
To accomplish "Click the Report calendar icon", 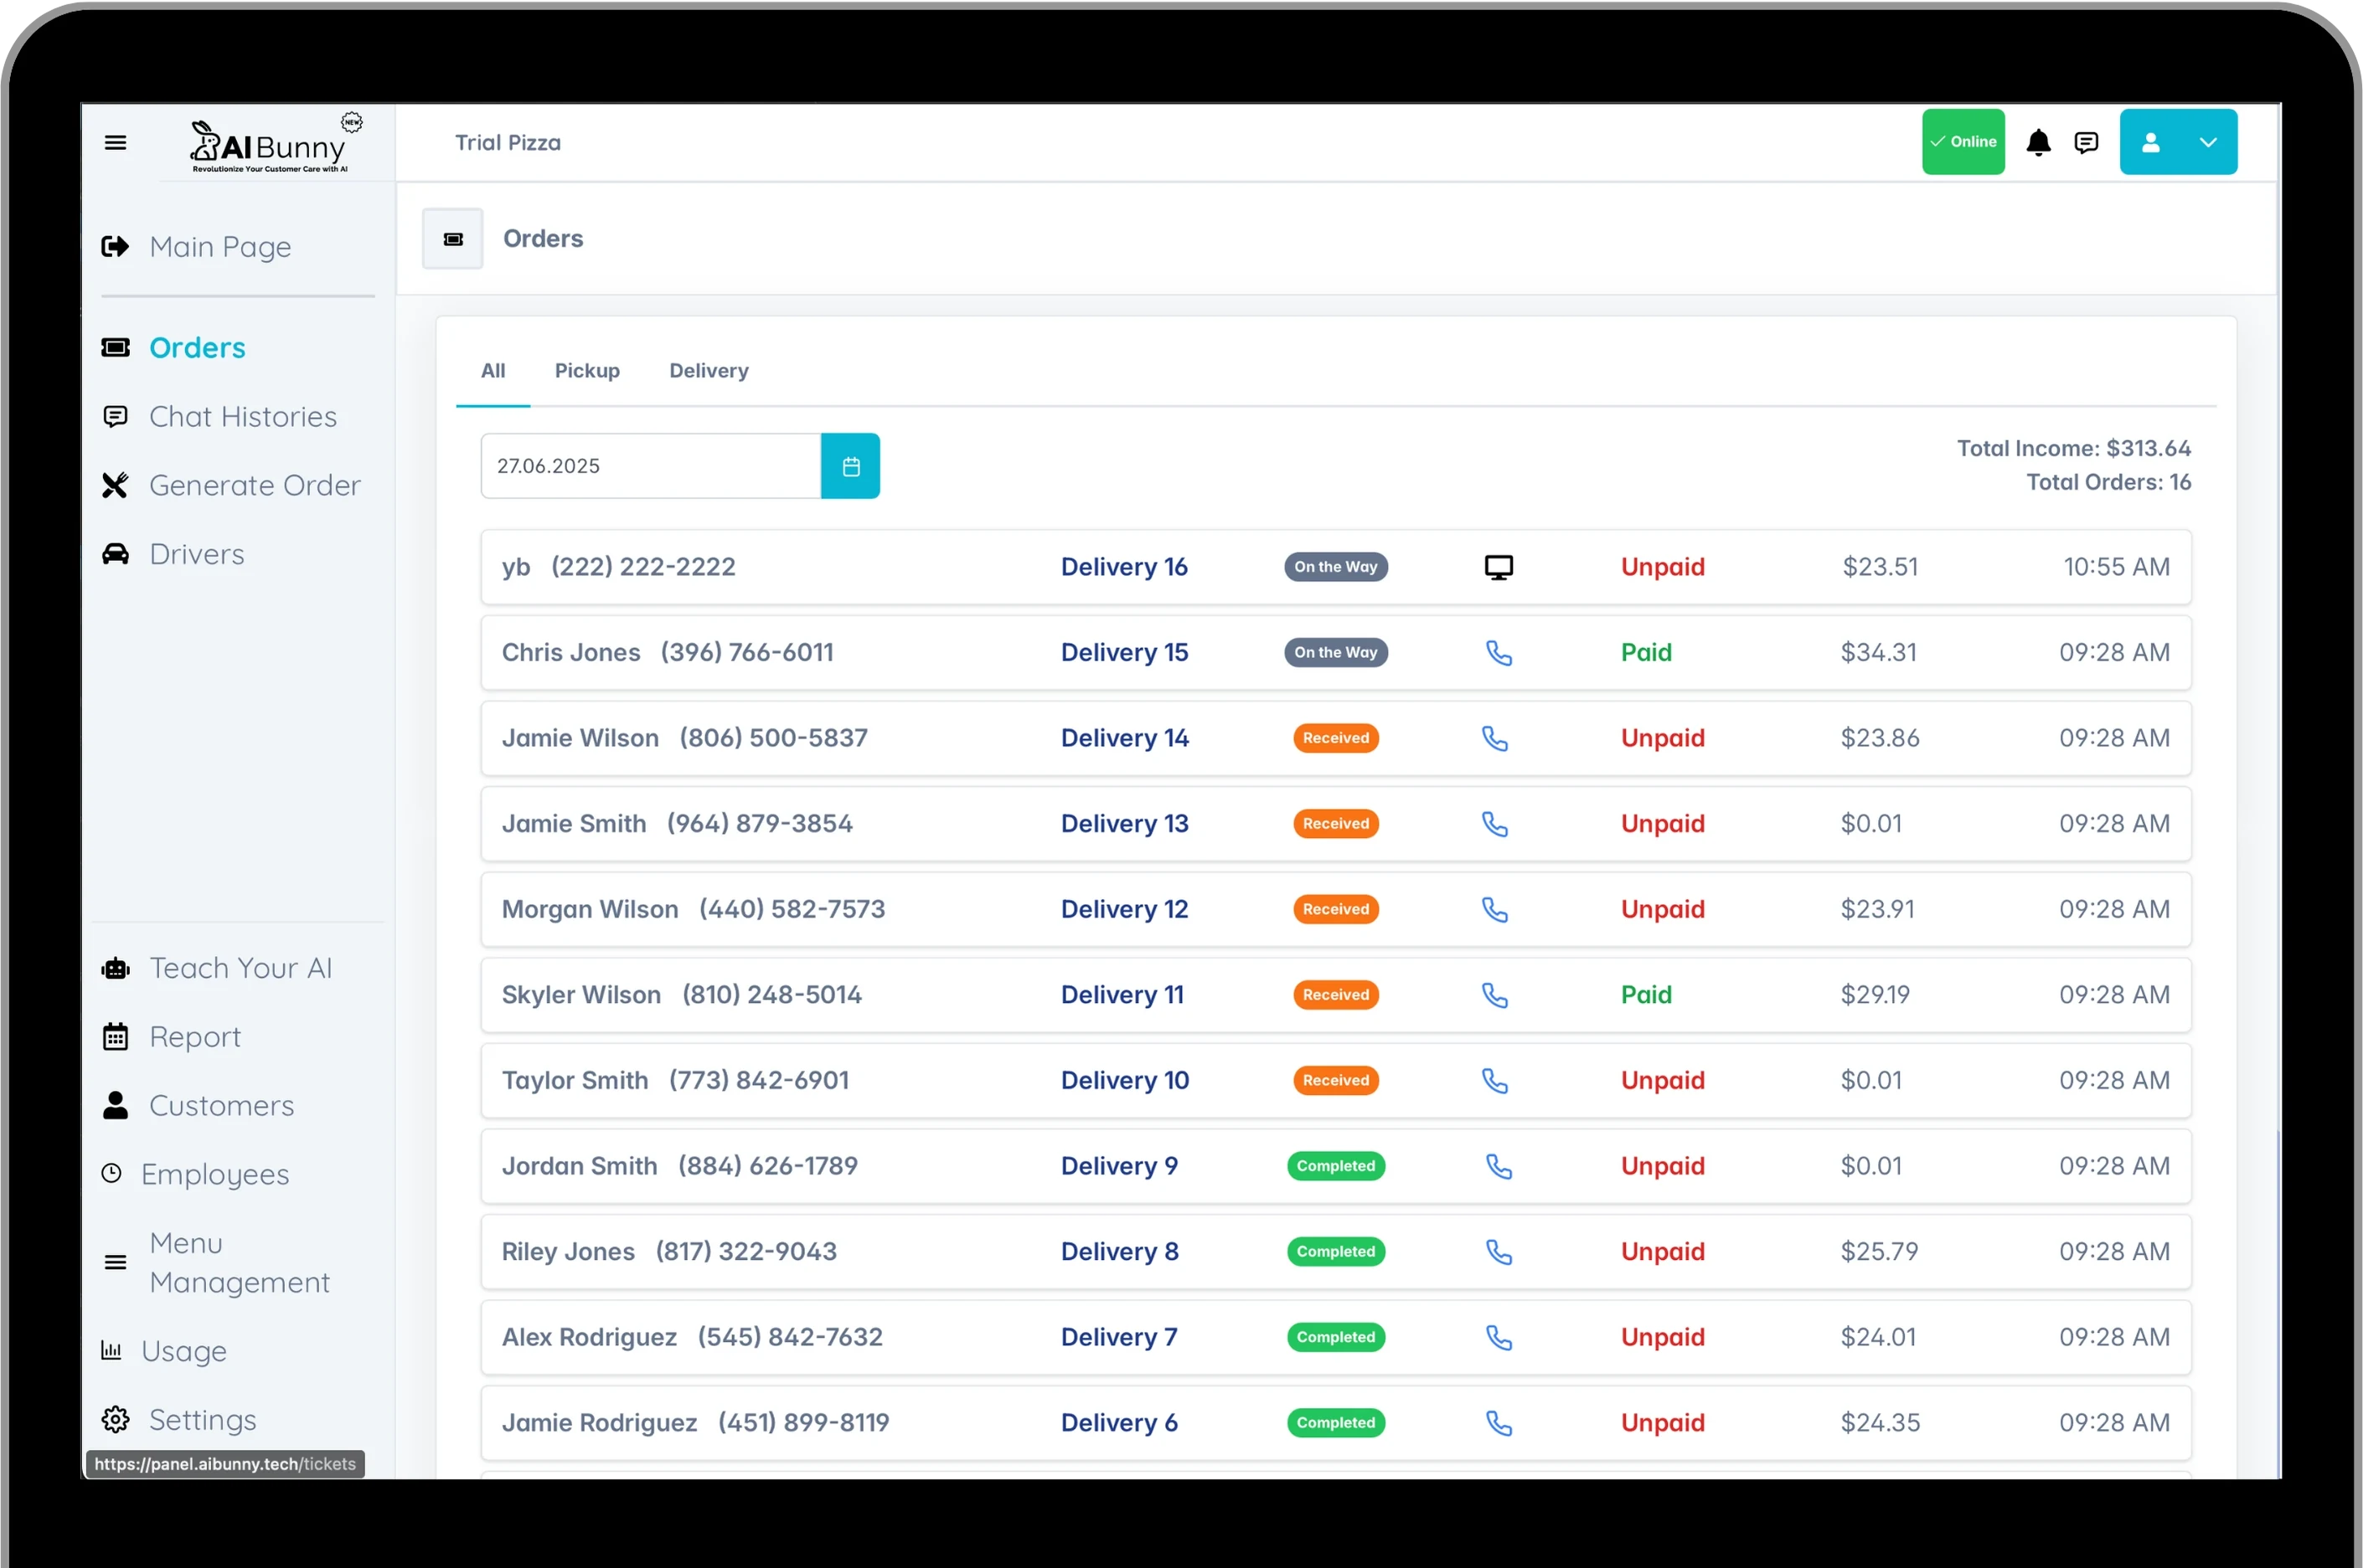I will 115,1037.
